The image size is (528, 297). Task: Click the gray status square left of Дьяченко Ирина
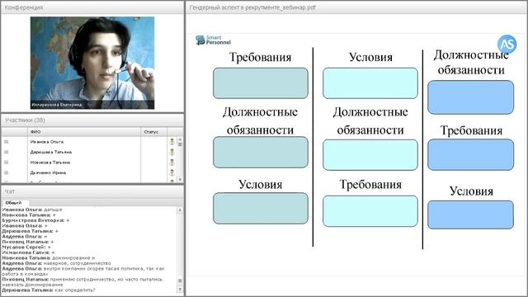(x=6, y=172)
